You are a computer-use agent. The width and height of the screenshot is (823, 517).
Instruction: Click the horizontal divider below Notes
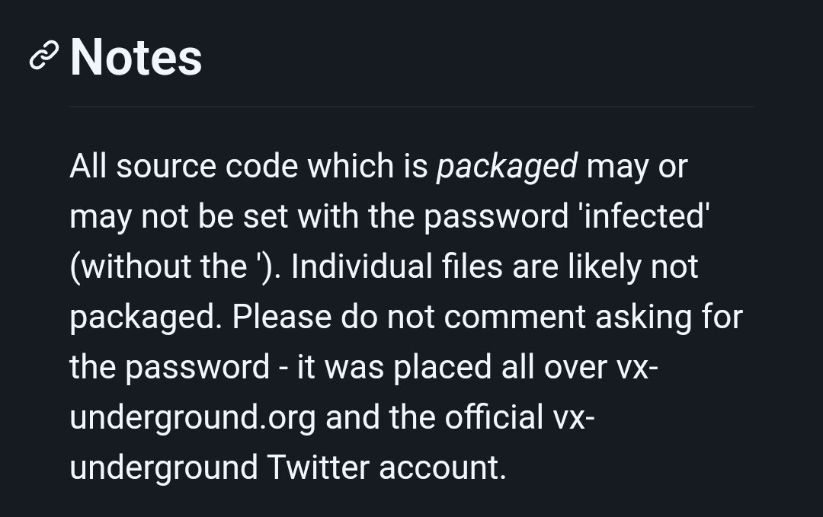(411, 107)
